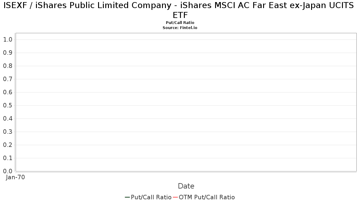Toggle the Put/Call Ratio legend label
This screenshot has height=202, width=360.
coord(151,197)
